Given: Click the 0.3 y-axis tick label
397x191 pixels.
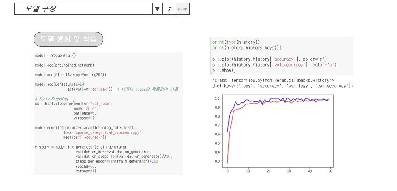Looking at the screenshot, I should (x=217, y=161).
